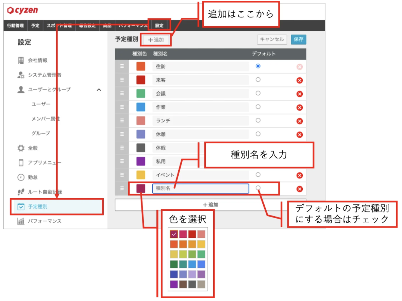The image size is (402, 301).
Task: Open the 行動管理 menu
Action: pos(15,26)
